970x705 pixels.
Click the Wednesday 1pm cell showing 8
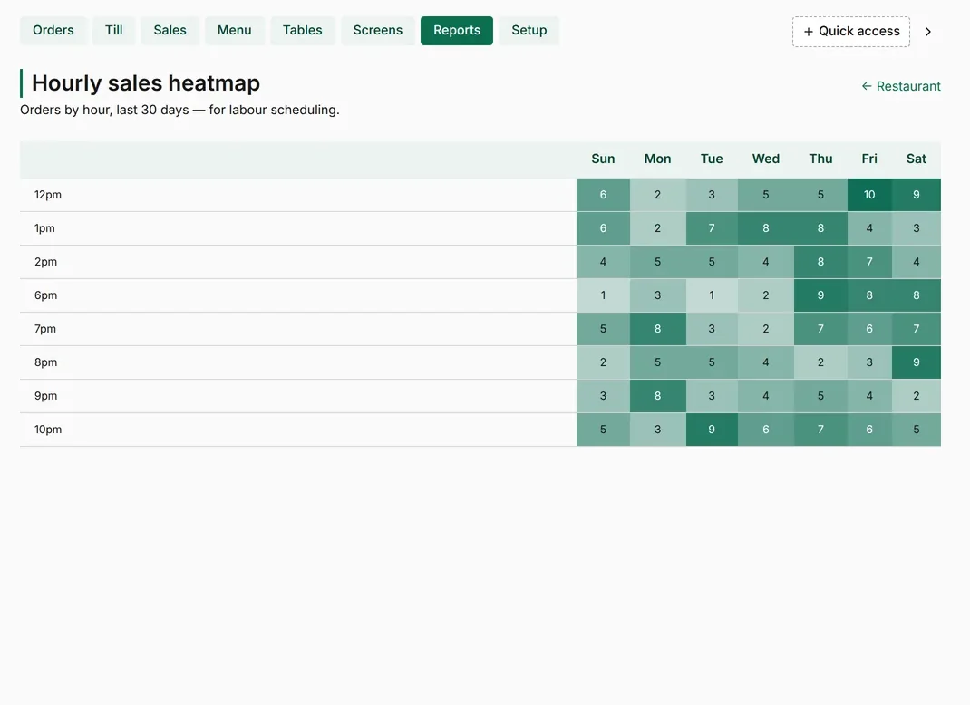click(x=766, y=228)
